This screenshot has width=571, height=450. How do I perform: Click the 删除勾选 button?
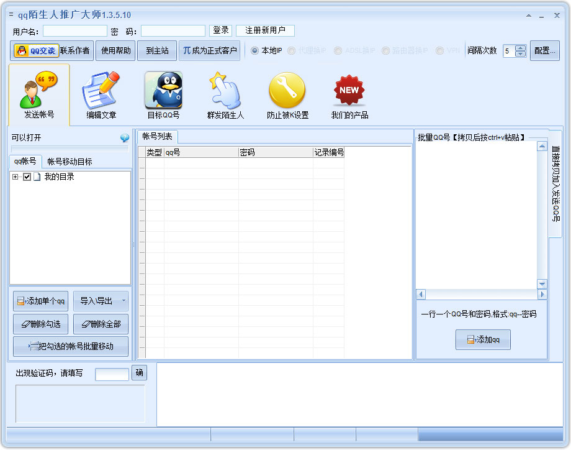[41, 324]
